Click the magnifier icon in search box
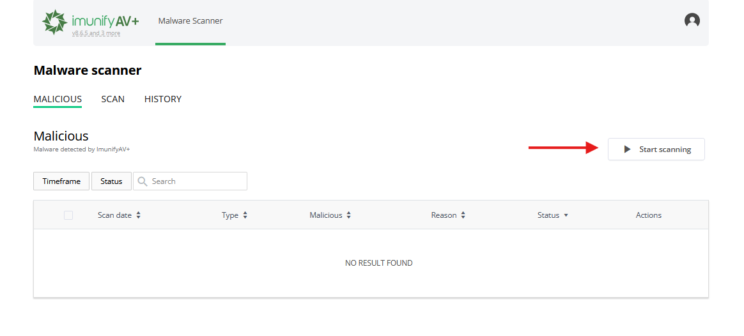 (143, 181)
